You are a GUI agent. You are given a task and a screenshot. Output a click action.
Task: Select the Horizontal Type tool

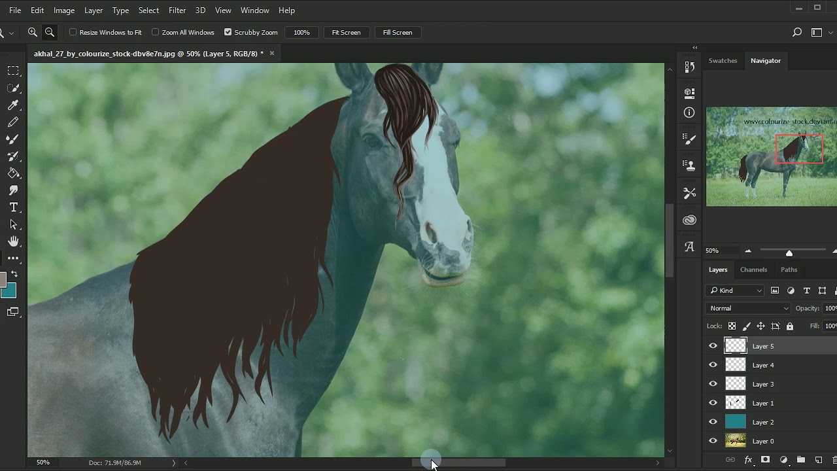tap(13, 207)
